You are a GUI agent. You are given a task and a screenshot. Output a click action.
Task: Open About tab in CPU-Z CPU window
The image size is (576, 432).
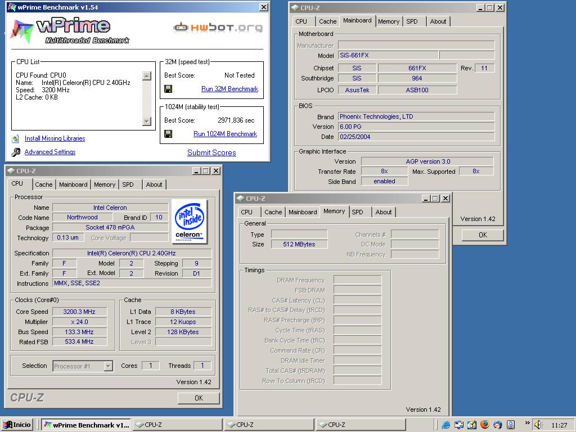(154, 184)
